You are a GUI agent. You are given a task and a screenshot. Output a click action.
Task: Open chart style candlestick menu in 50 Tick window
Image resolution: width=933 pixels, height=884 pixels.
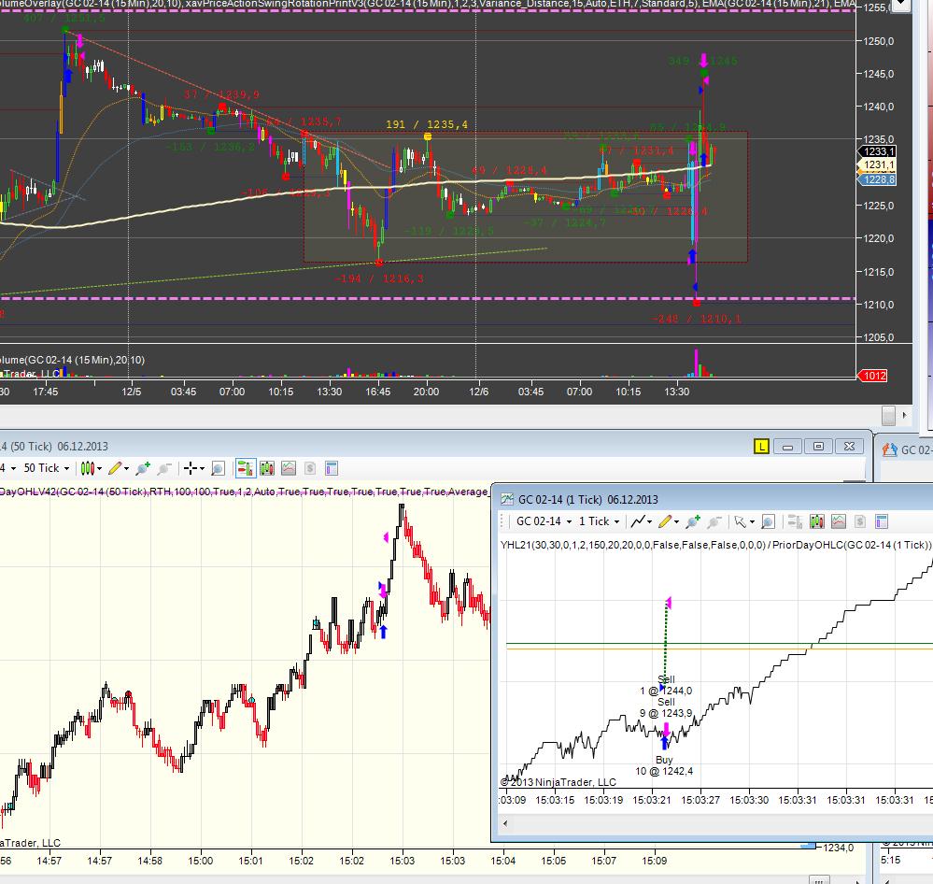tap(88, 468)
